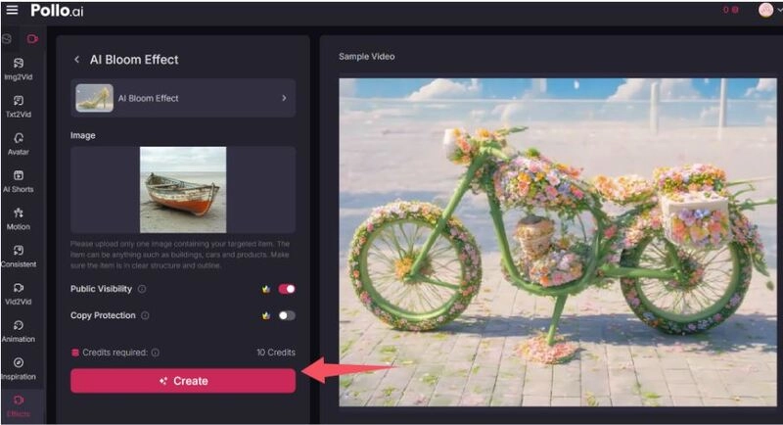
Task: Open the Motion tool
Action: (18, 217)
